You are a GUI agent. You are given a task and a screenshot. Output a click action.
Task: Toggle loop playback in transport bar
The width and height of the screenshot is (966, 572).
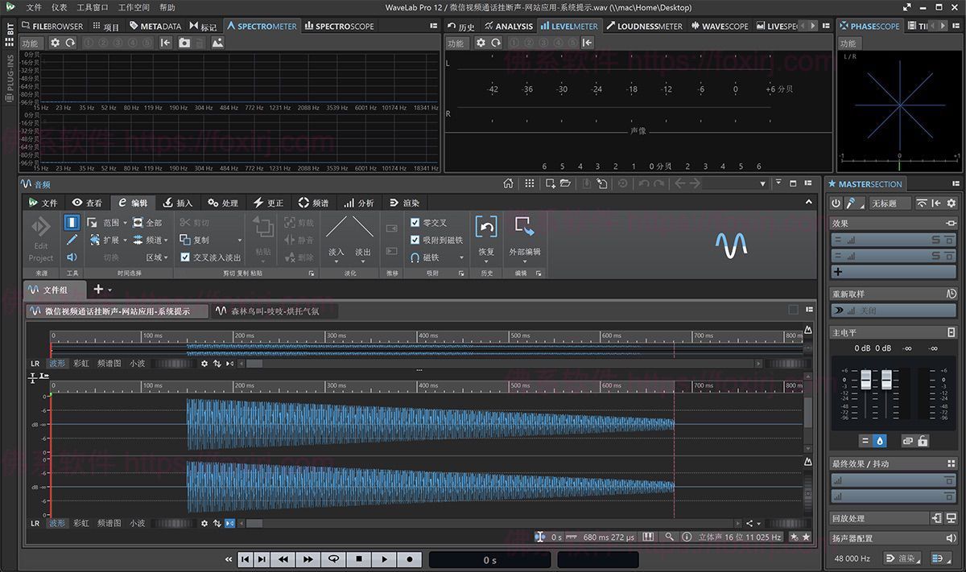(x=332, y=559)
